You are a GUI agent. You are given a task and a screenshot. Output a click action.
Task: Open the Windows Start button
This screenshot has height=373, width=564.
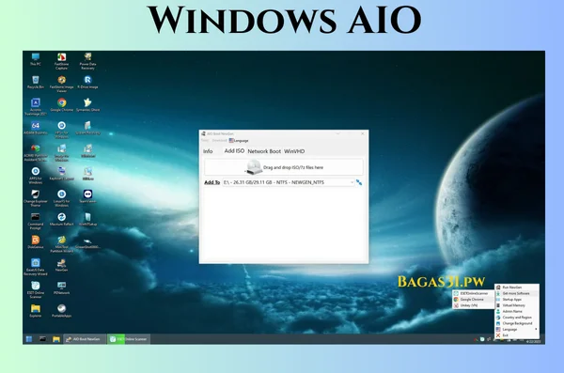29,339
